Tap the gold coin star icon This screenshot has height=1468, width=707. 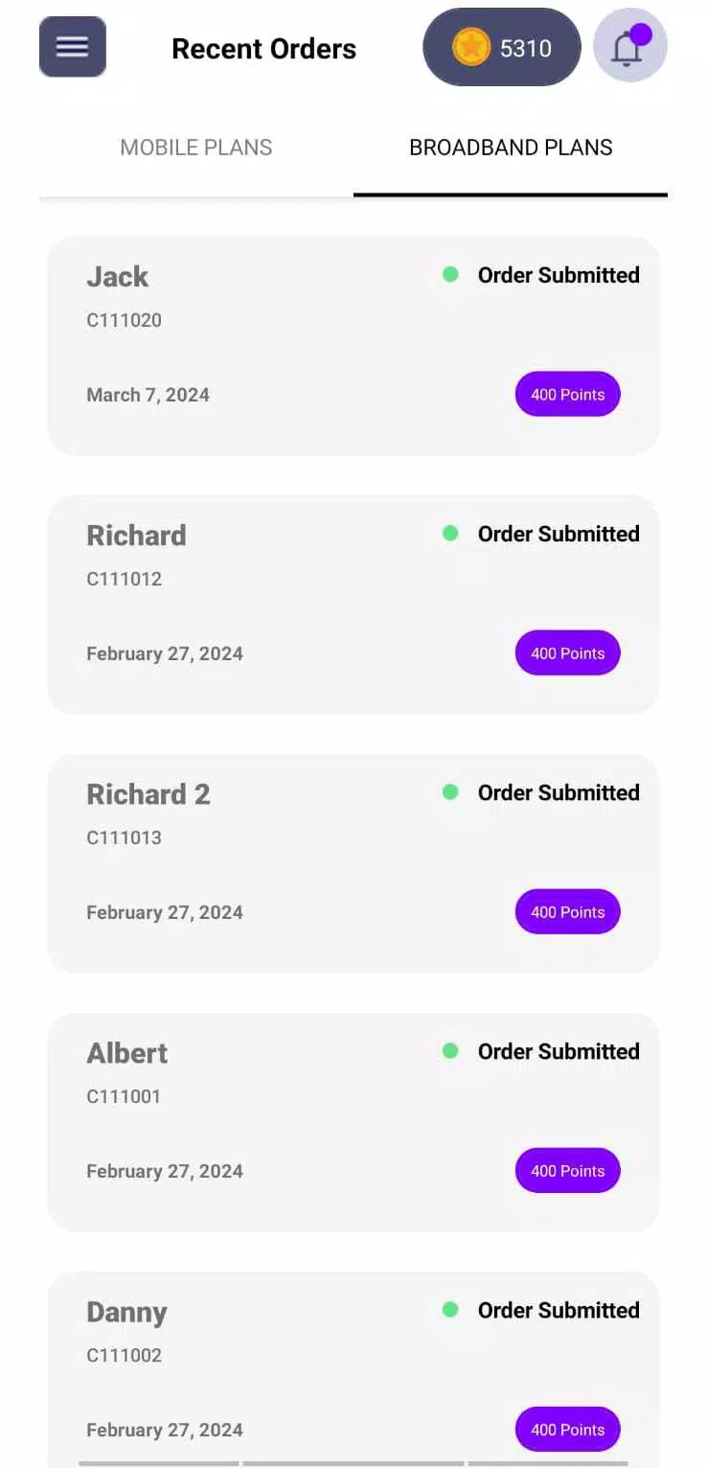[x=470, y=48]
